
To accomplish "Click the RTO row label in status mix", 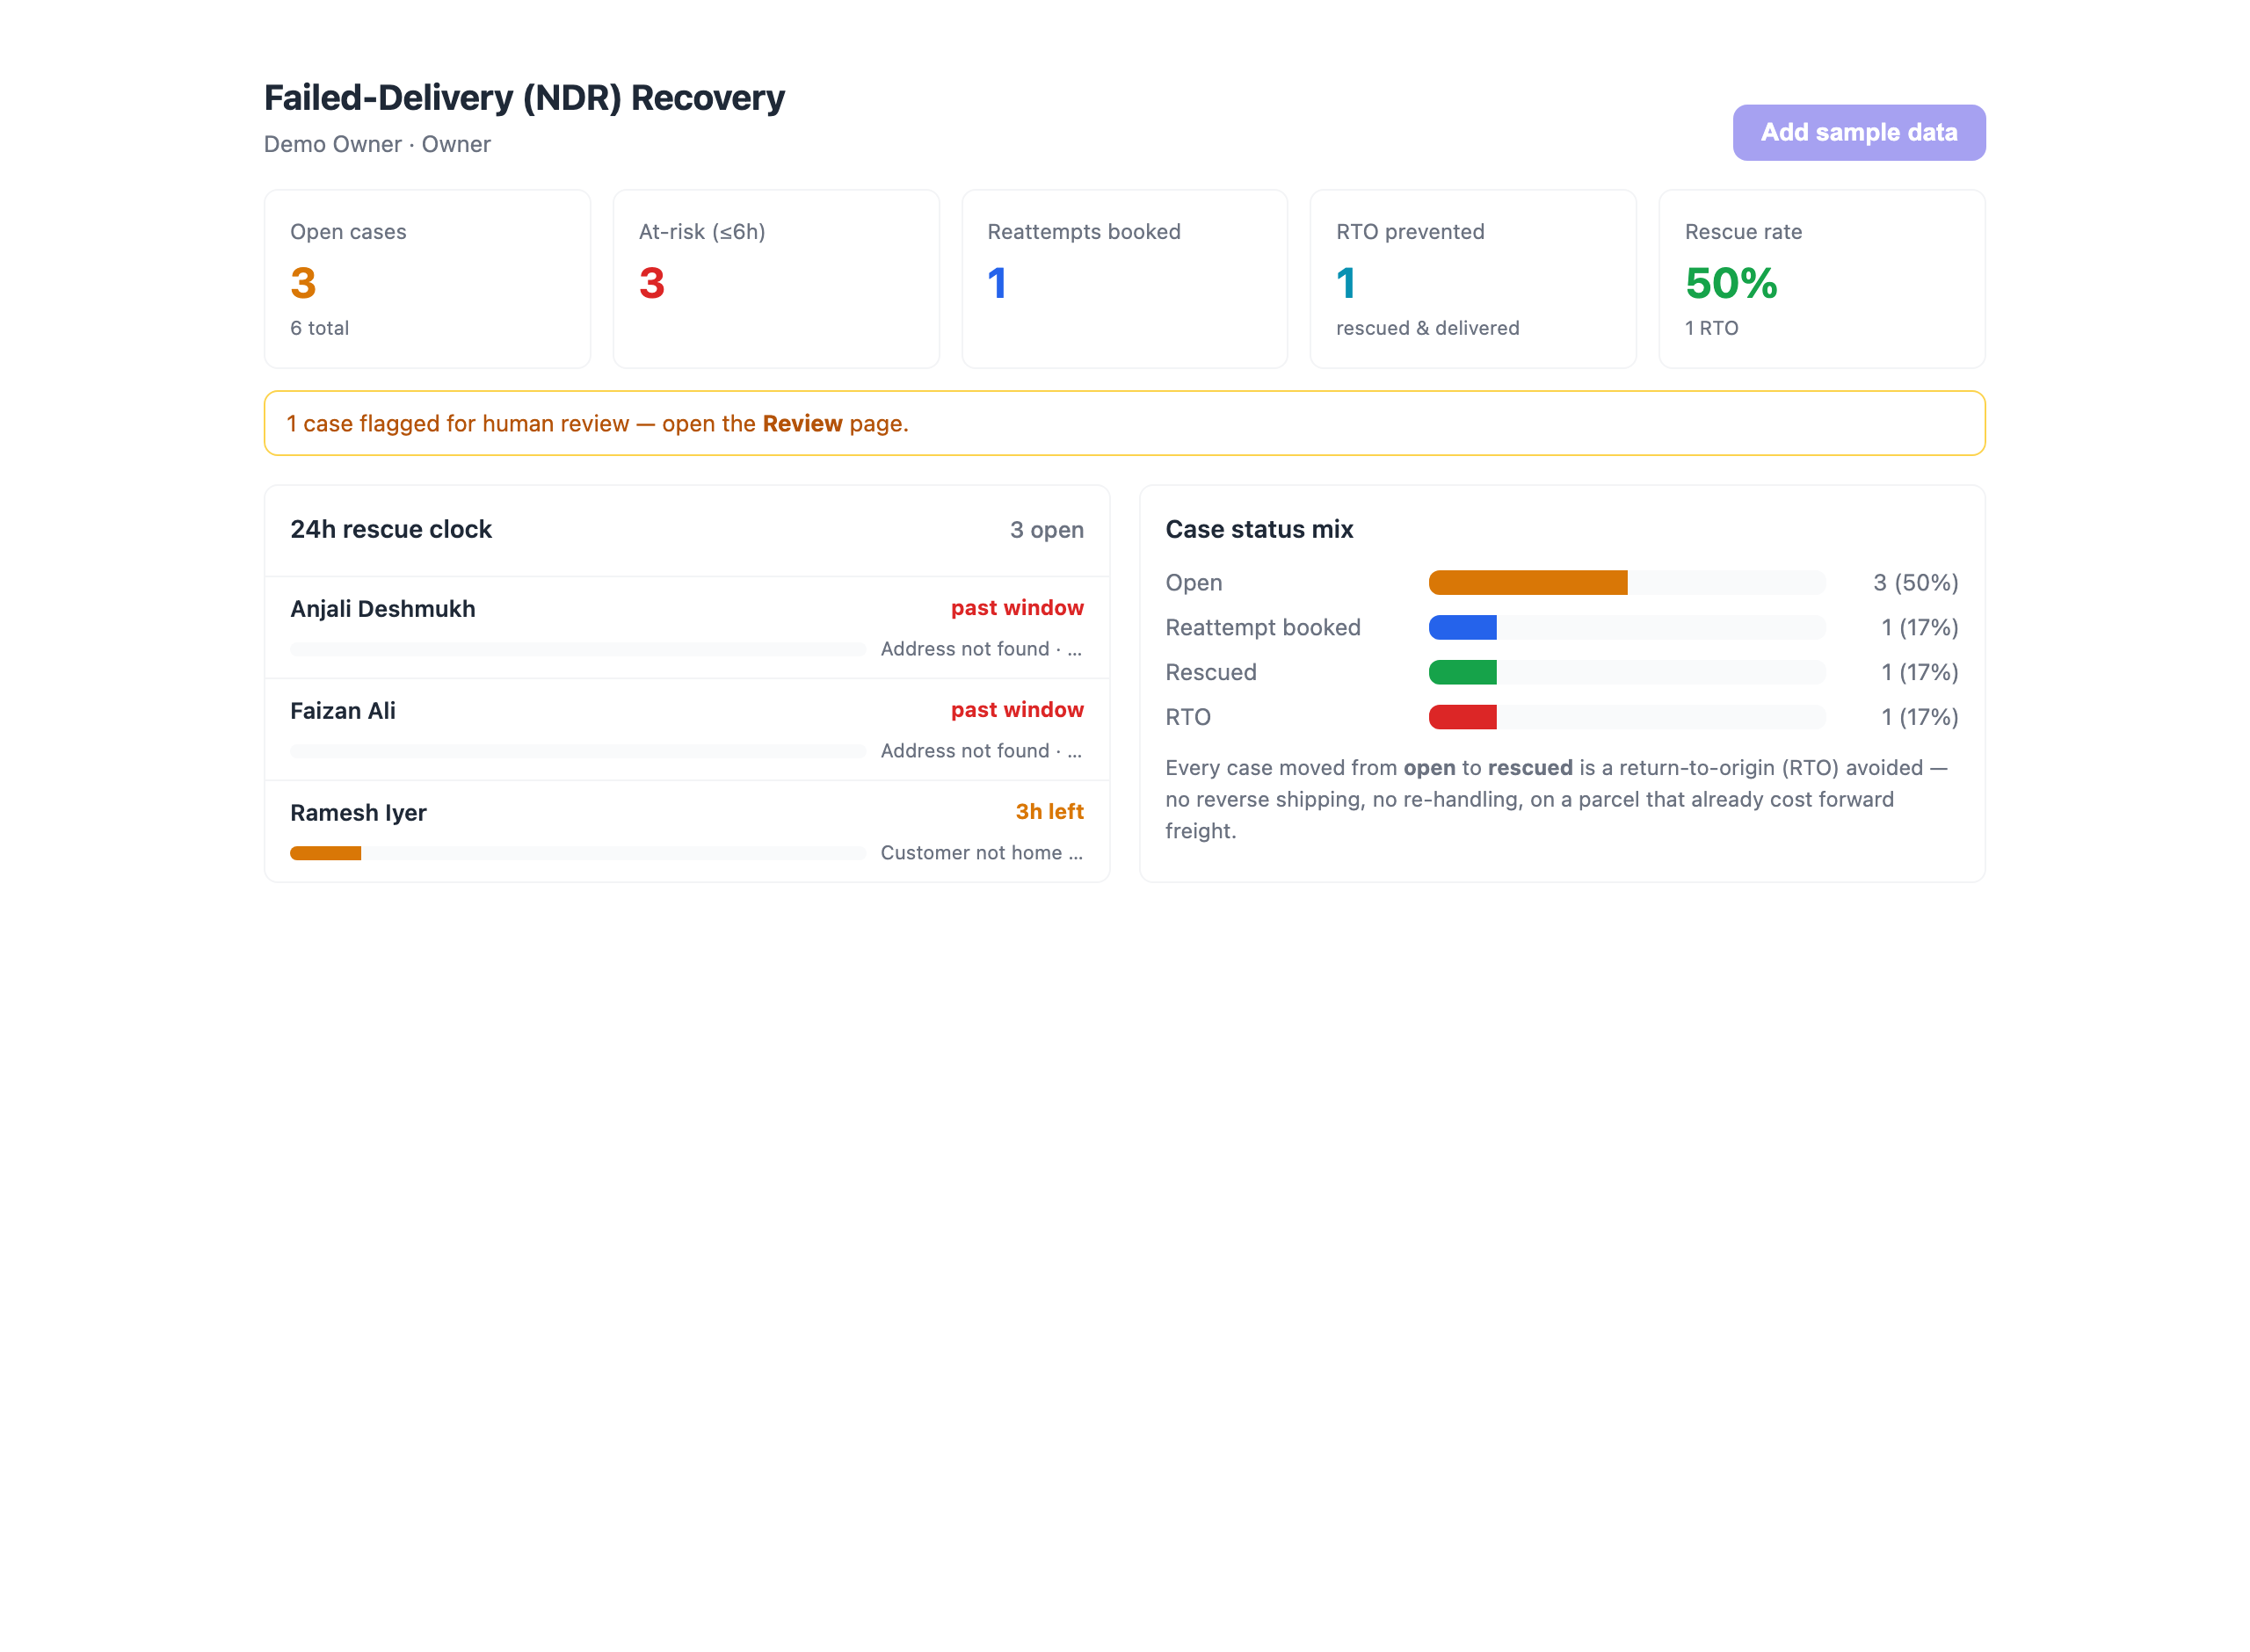I will pos(1187,717).
